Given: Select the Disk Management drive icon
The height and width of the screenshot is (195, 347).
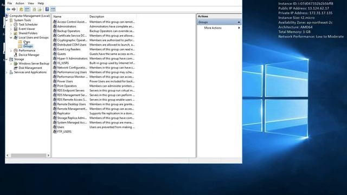Looking at the screenshot, I should pos(16,68).
